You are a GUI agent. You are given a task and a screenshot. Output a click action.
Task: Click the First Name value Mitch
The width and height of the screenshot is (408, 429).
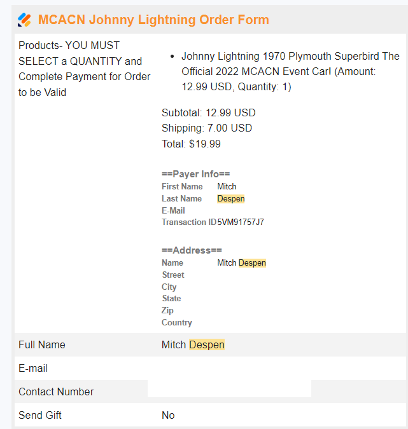(227, 186)
